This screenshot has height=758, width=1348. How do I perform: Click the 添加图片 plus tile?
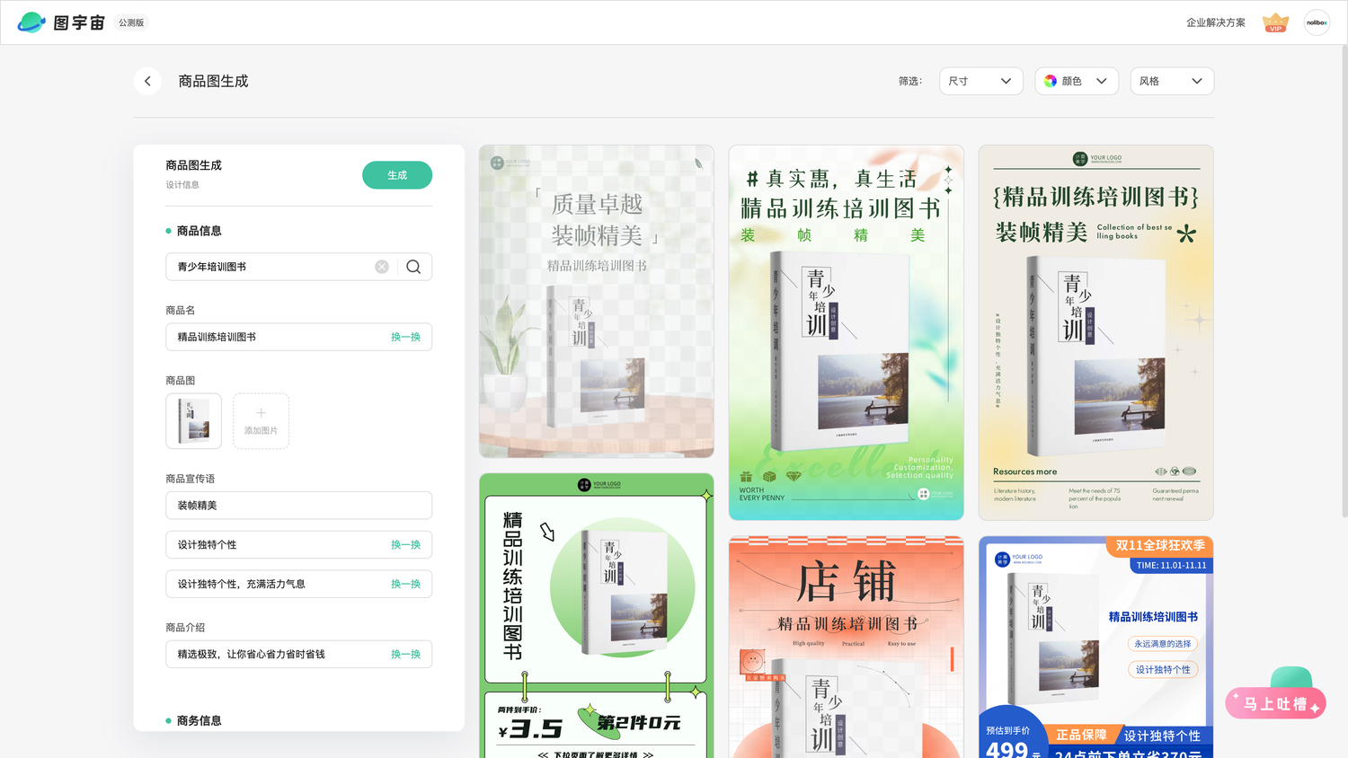point(261,420)
